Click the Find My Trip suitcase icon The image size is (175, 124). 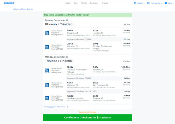[x=148, y=3]
